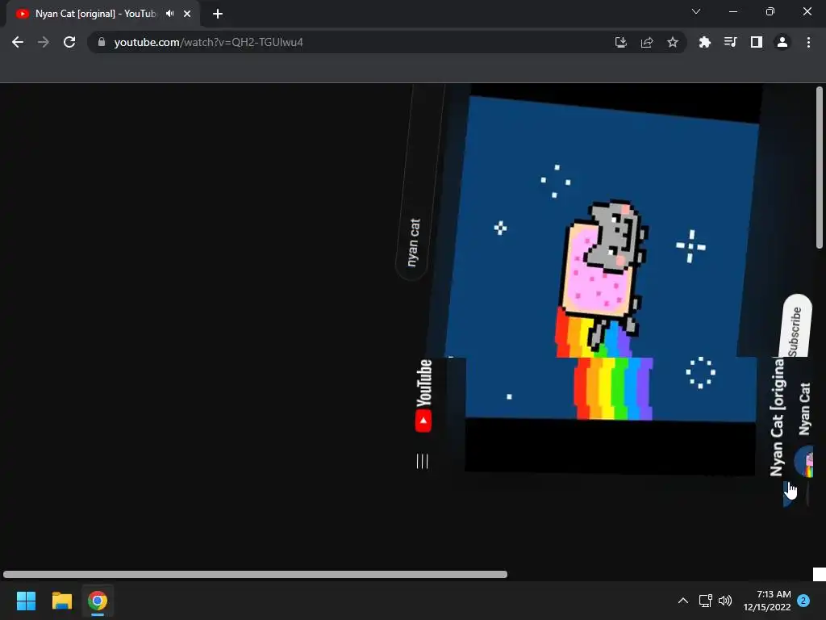
Task: Toggle the Chrome side panel
Action: coord(757,42)
